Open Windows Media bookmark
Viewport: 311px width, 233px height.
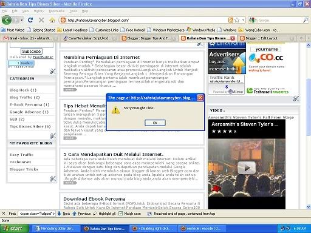tap(201, 30)
